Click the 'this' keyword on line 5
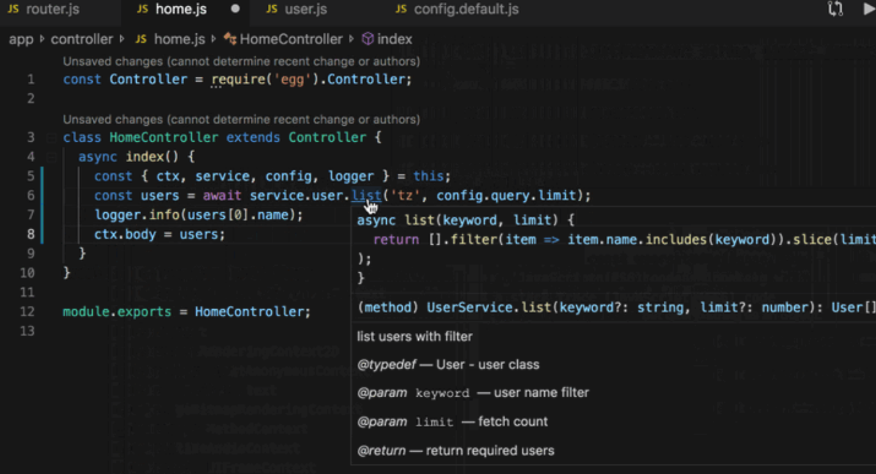Viewport: 876px width, 474px height. pos(428,176)
